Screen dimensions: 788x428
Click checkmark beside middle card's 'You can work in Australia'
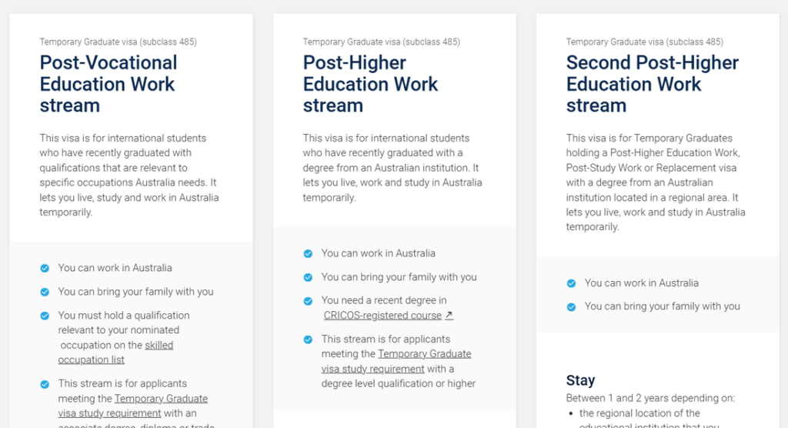[x=308, y=254]
